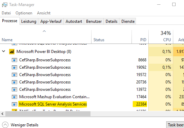Image resolution: width=184 pixels, height=128 pixels.
Task: Click the Power BI Desktop yellow chart icon
Action: coord(12,52)
